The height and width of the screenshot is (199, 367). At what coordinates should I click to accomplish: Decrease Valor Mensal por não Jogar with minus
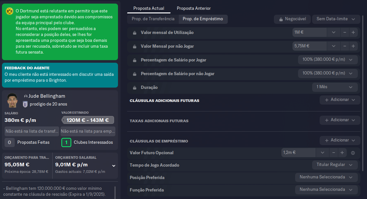[x=344, y=46]
